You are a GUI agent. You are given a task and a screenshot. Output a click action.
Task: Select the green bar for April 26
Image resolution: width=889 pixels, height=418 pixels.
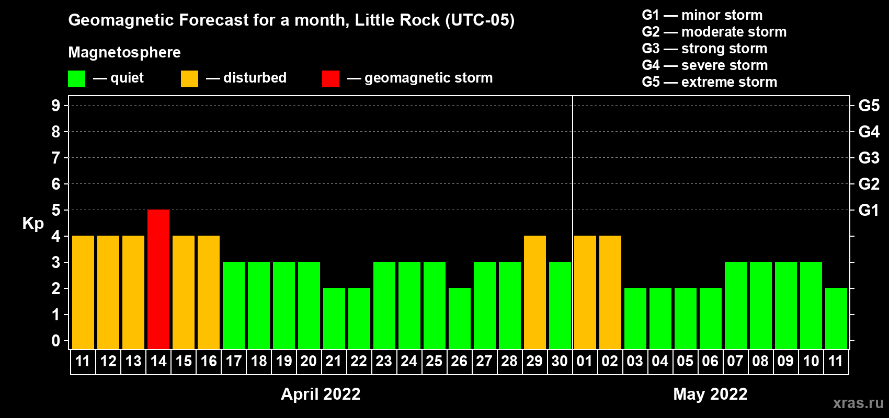[460, 318]
